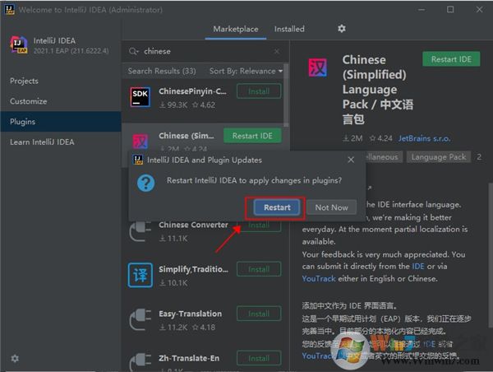Switch to the Marketplace tab

[x=236, y=30]
